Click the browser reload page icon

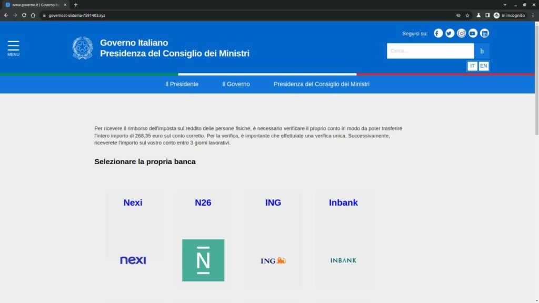(24, 15)
